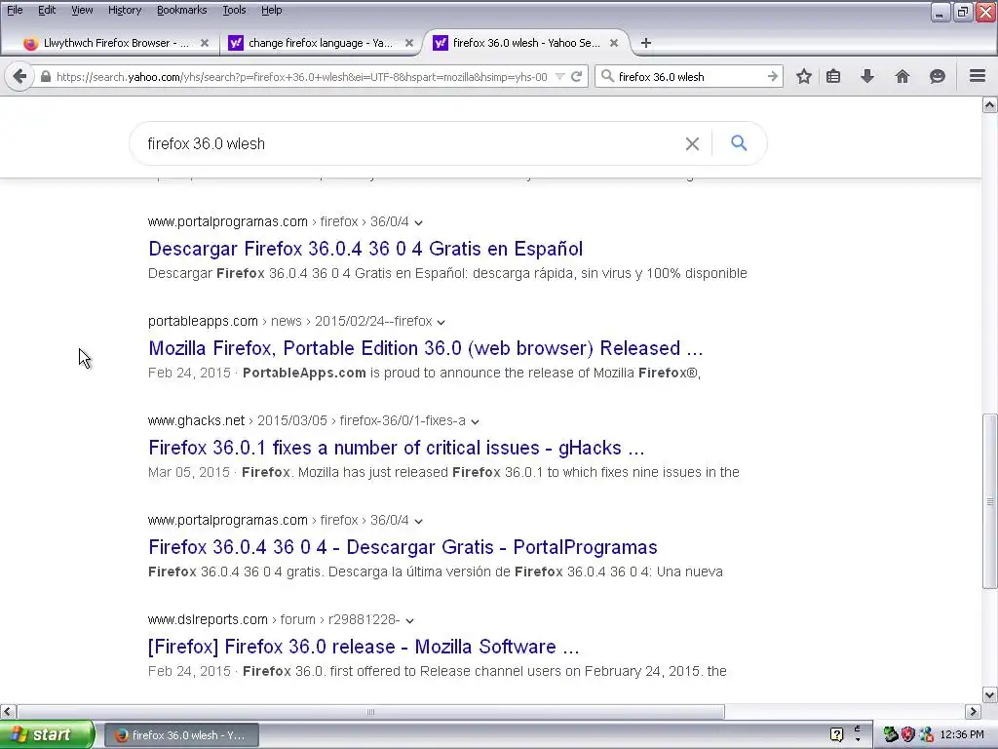Viewport: 998px width, 749px height.
Task: Click the search bar go arrow
Action: (x=772, y=76)
